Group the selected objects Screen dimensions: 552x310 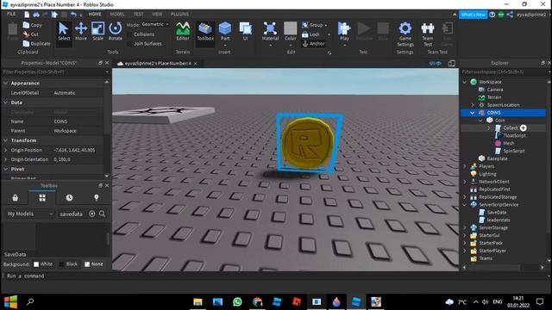pyautogui.click(x=312, y=25)
